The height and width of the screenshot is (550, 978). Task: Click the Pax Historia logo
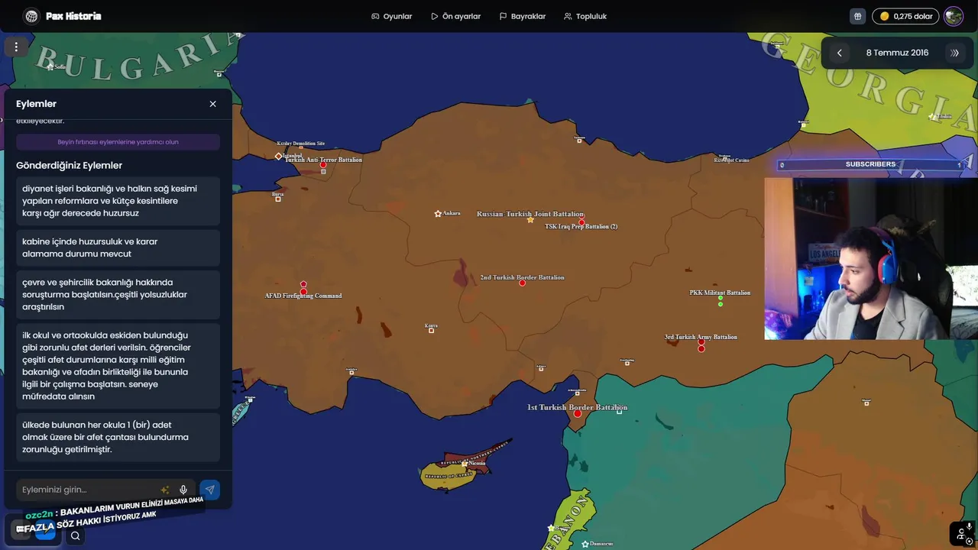tap(62, 16)
